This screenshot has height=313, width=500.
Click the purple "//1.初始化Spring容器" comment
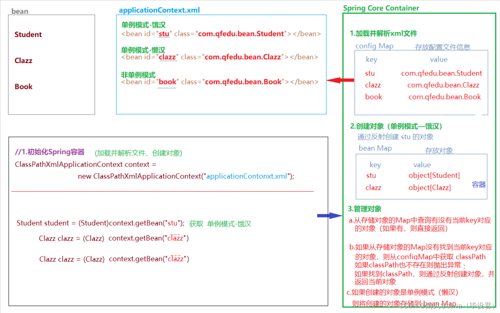tap(50, 152)
